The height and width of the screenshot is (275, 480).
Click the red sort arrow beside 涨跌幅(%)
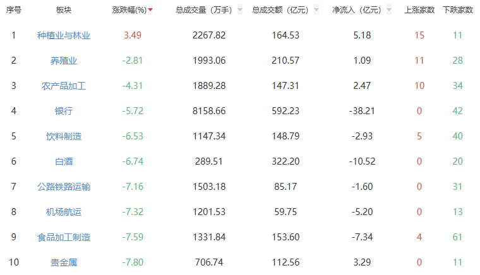(150, 10)
